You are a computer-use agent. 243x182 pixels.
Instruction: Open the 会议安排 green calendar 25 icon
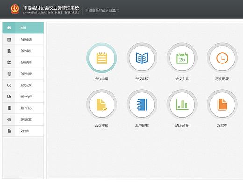click(x=182, y=58)
